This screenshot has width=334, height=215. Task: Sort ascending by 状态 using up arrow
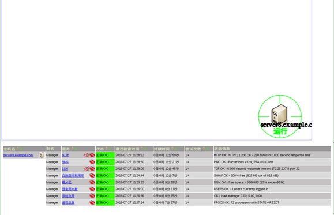107,149
